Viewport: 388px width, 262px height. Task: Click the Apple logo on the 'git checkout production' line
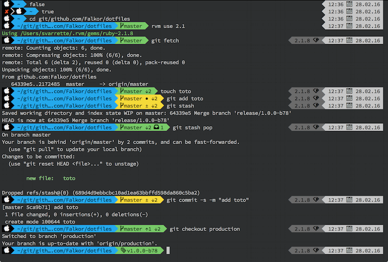point(7,229)
